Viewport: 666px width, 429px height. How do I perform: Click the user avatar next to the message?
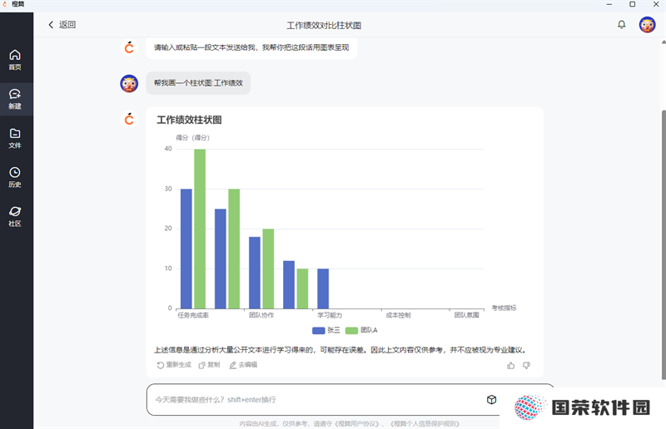(129, 83)
